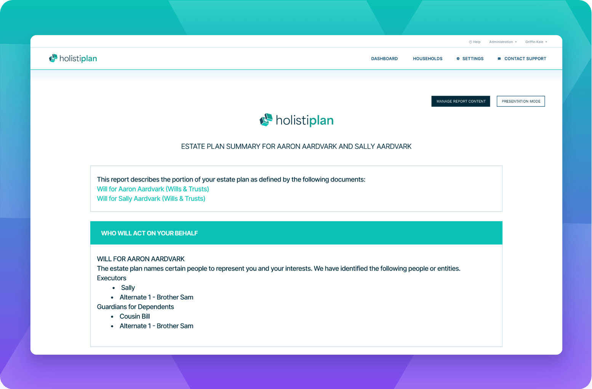This screenshot has height=389, width=592.
Task: Open the Griffin Kale user menu
Action: click(536, 42)
